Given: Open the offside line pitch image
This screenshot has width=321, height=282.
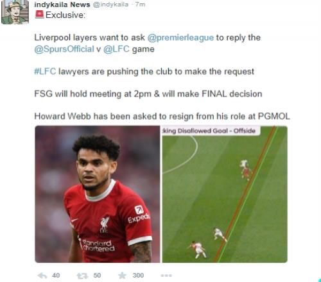Looking at the screenshot, I should pos(225,194).
